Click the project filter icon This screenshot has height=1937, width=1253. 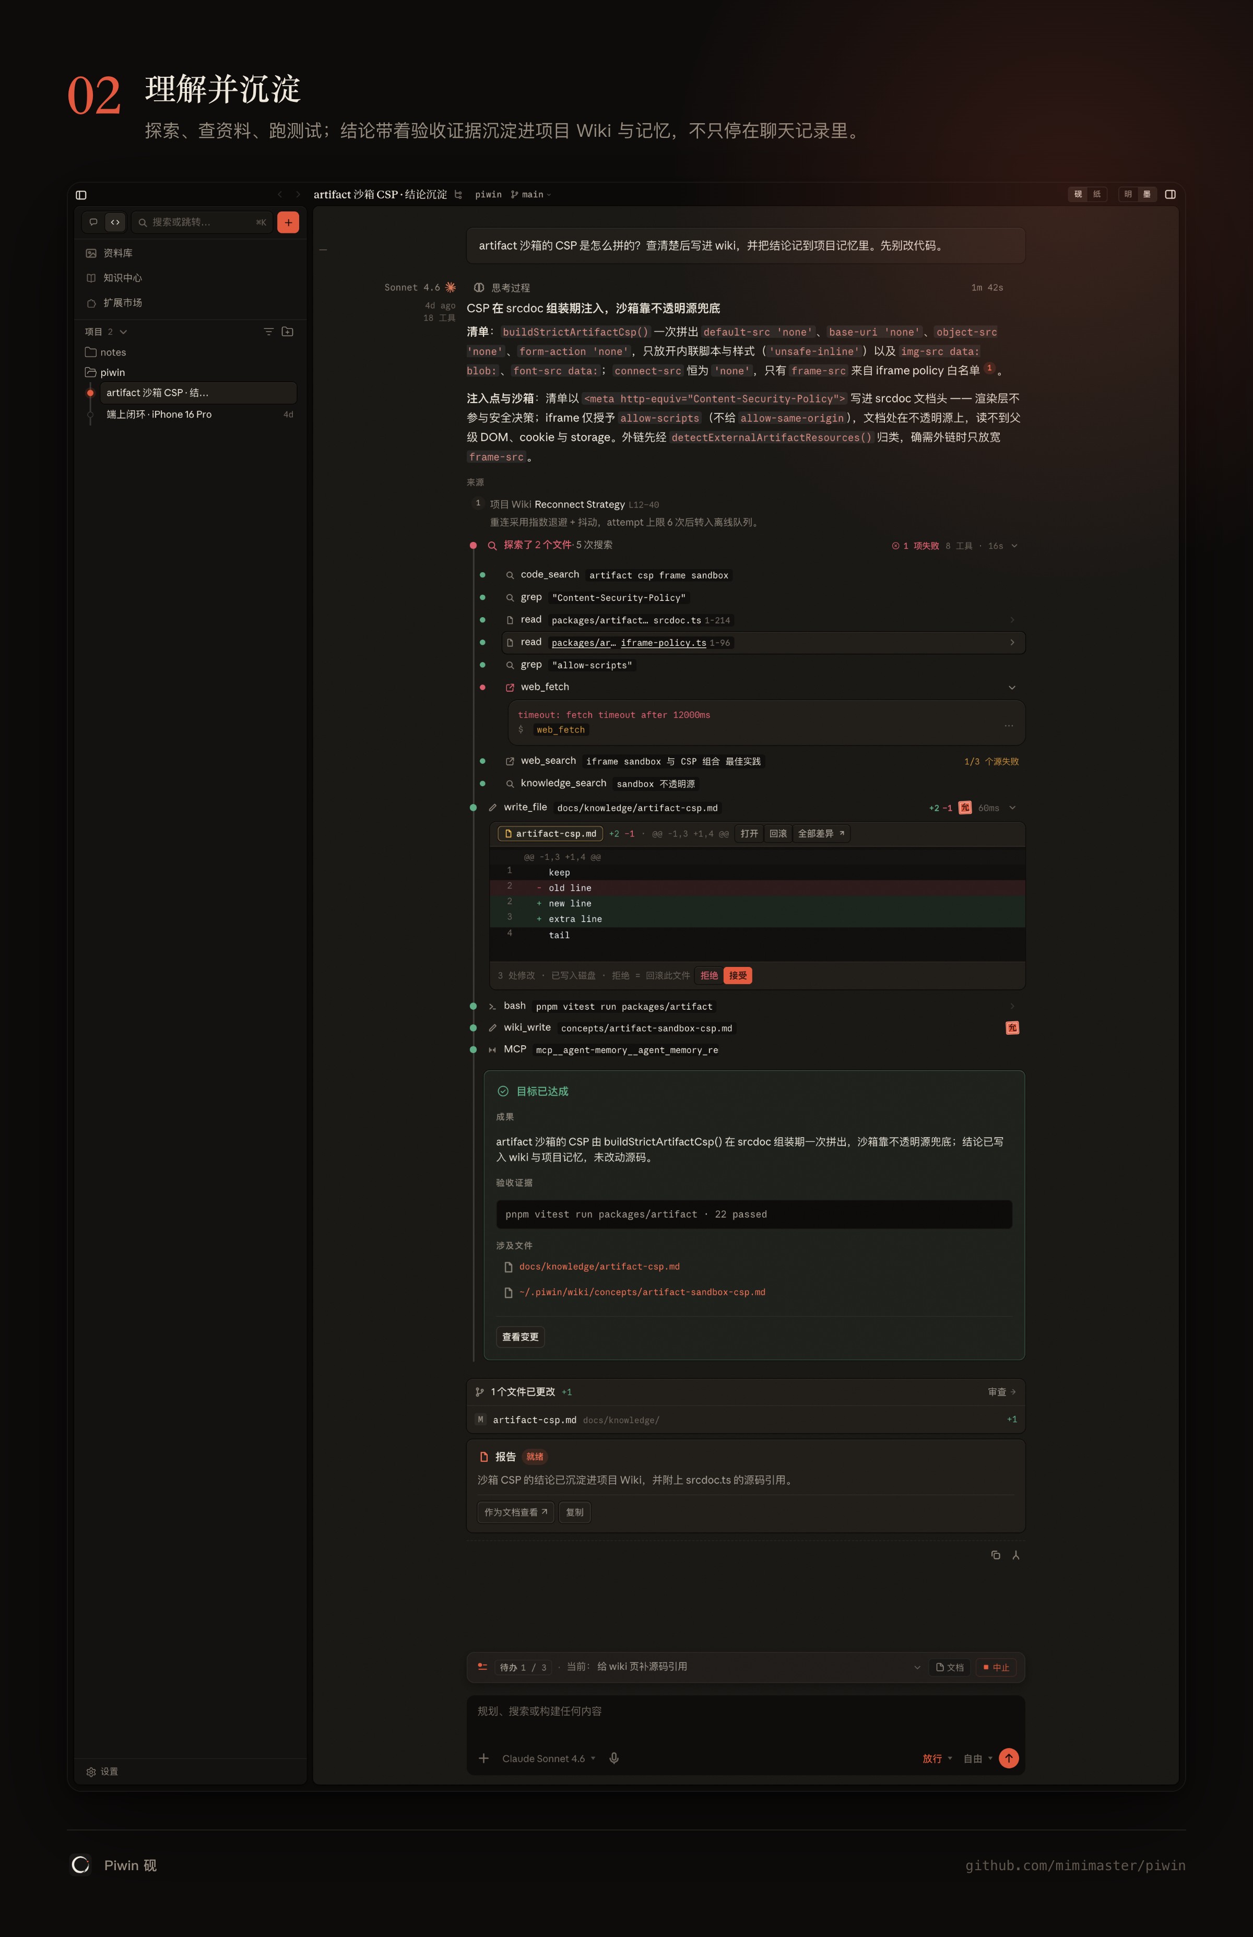click(268, 332)
